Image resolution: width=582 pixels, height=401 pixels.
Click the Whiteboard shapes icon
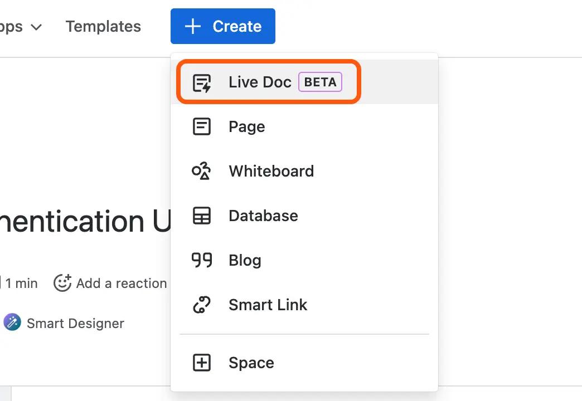[201, 171]
